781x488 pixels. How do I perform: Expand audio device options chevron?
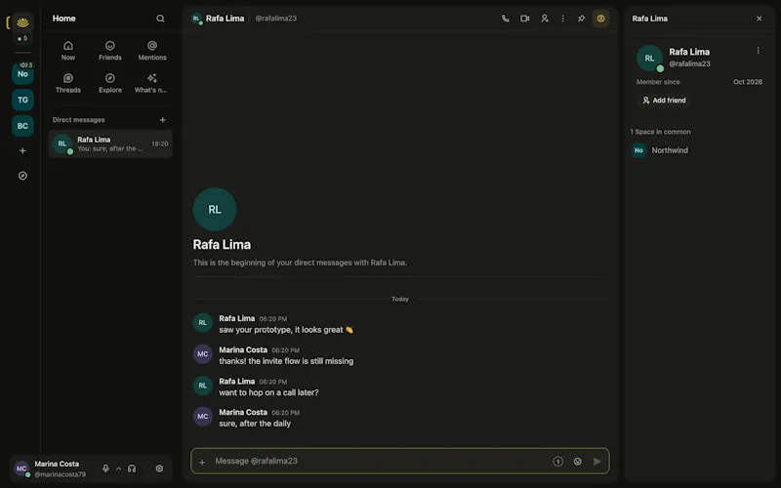(118, 468)
